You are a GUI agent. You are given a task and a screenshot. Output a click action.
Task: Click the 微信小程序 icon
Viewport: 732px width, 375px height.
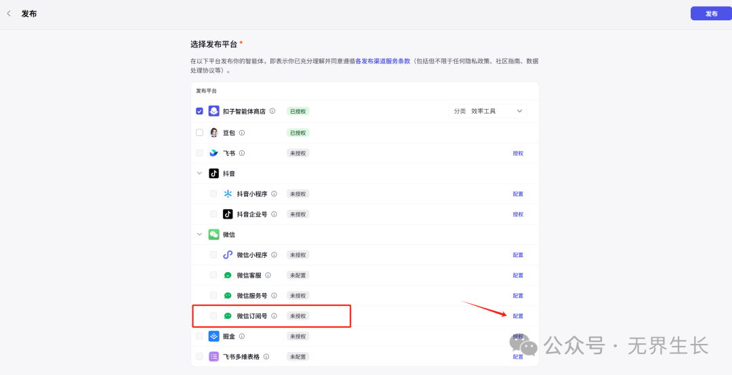(x=228, y=255)
